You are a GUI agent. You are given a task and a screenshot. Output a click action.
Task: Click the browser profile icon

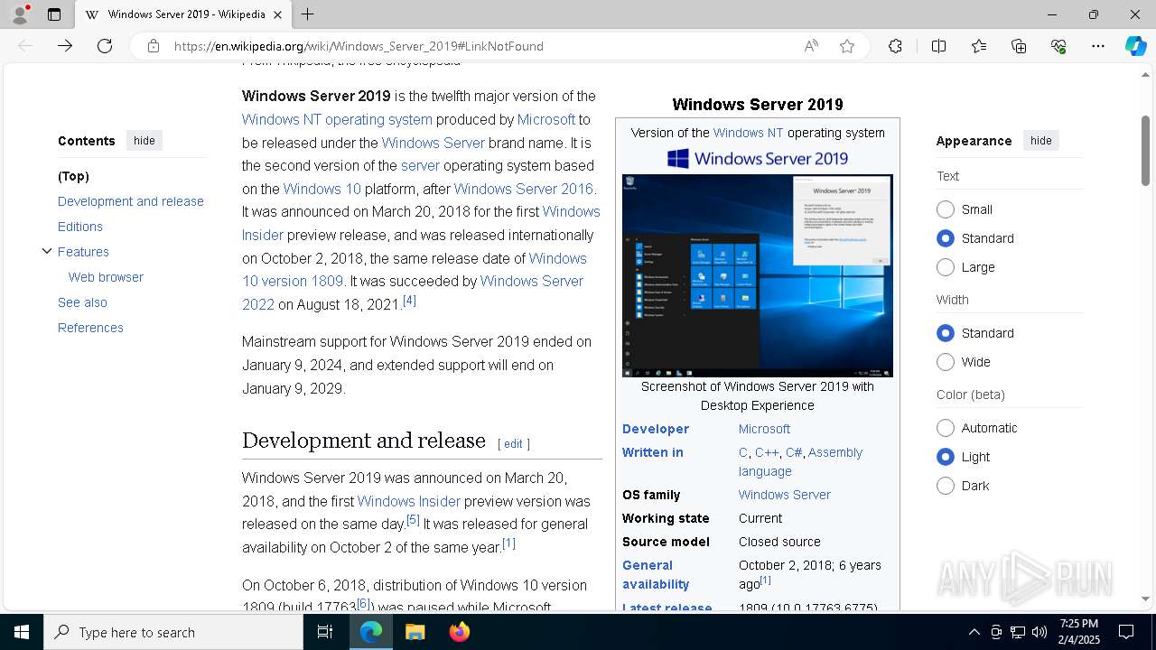tap(20, 14)
